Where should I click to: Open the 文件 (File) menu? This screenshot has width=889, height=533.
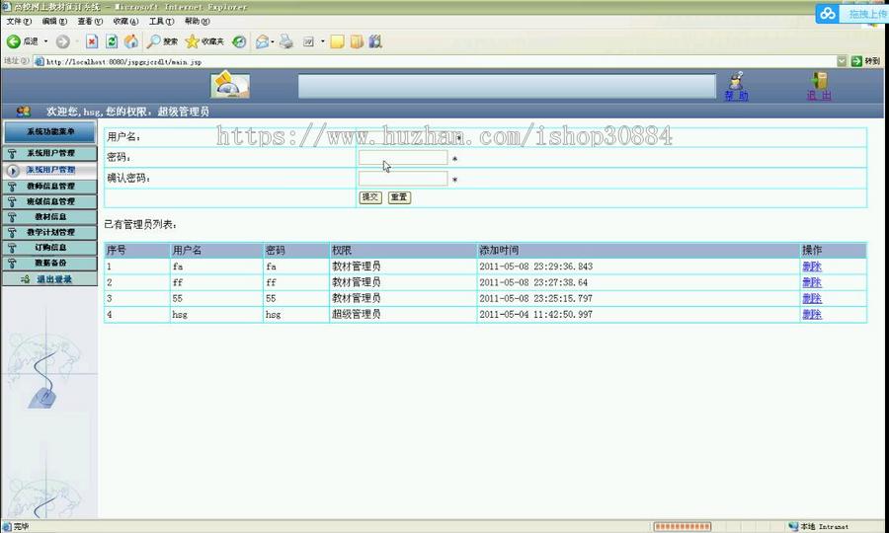coord(19,21)
